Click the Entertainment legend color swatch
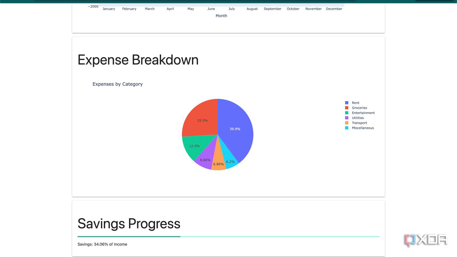The image size is (457, 257). click(x=347, y=113)
